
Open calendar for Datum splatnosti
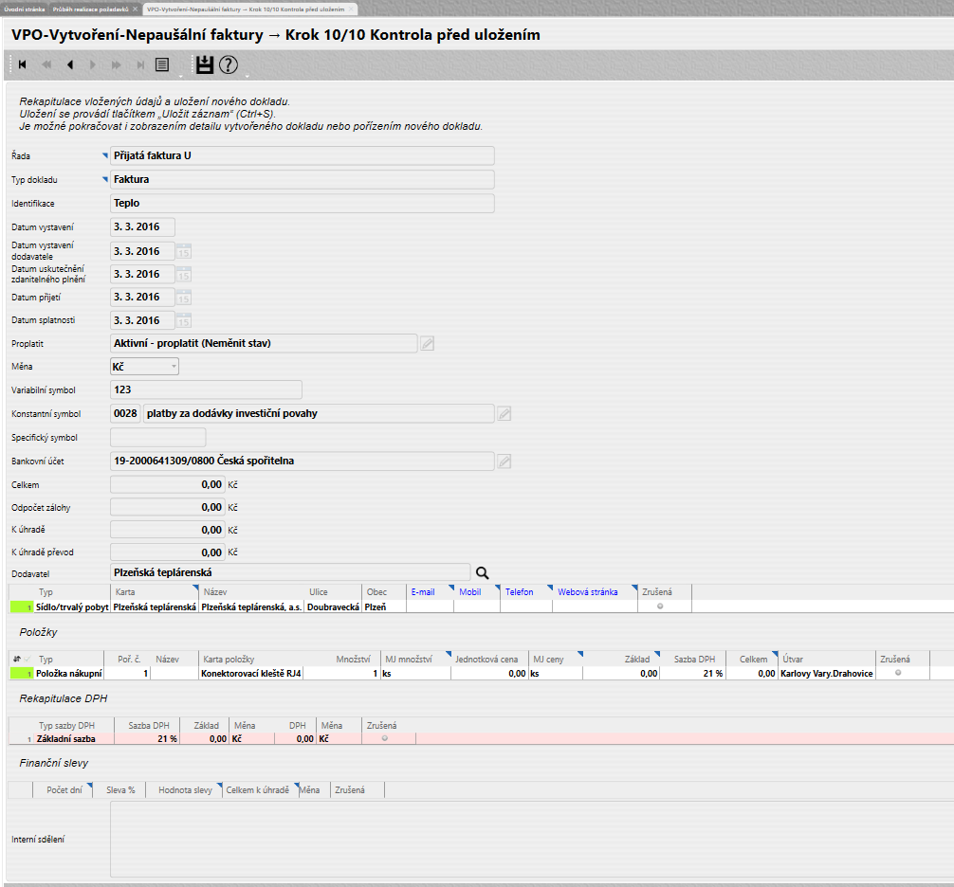click(185, 320)
